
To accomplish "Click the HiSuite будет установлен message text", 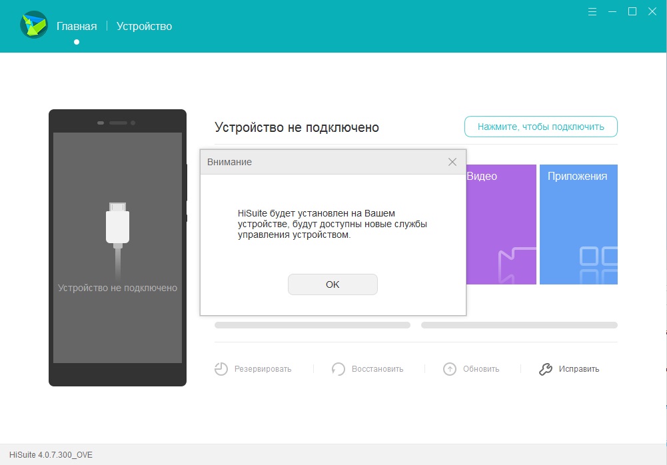I will click(x=333, y=225).
